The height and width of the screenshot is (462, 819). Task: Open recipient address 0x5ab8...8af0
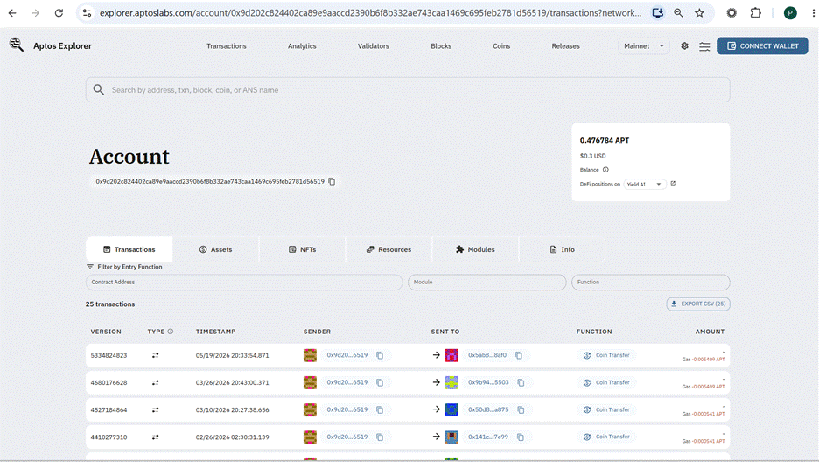(x=486, y=355)
